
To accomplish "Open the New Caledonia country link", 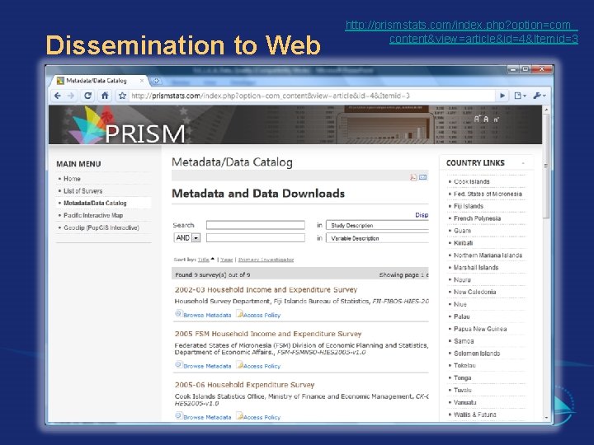I will pos(474,292).
